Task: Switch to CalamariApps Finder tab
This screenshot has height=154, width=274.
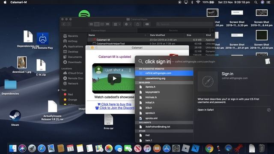Action: [x=98, y=30]
